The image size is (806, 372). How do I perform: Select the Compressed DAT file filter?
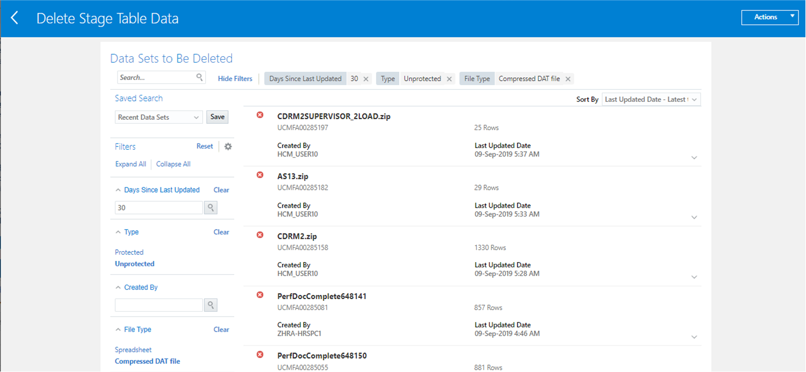(147, 362)
